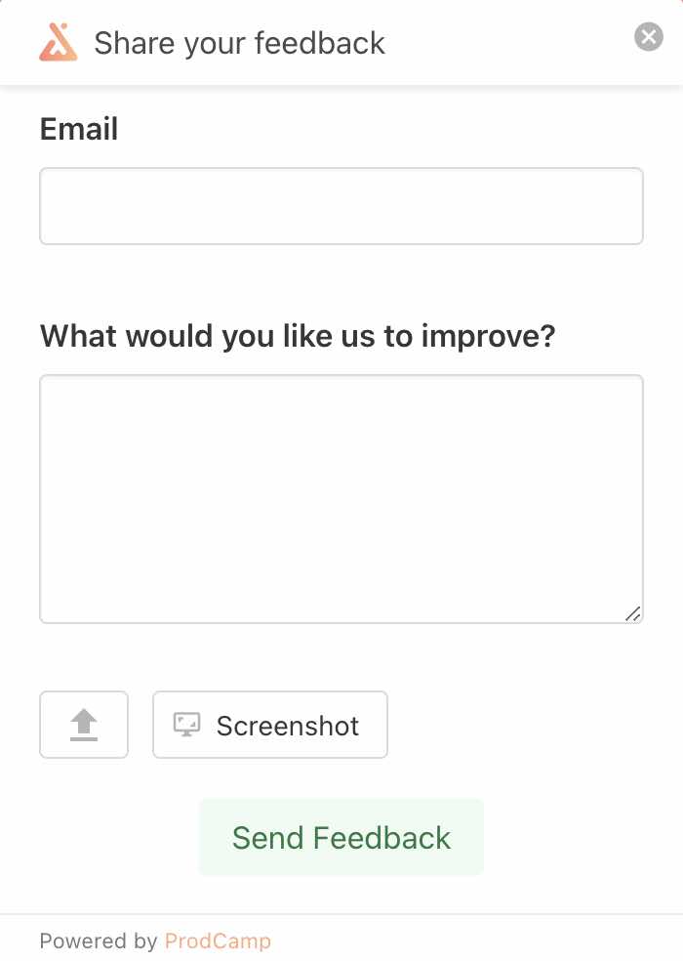This screenshot has height=961, width=683.
Task: Click the What would you like us to improve heading
Action: pyautogui.click(x=297, y=336)
